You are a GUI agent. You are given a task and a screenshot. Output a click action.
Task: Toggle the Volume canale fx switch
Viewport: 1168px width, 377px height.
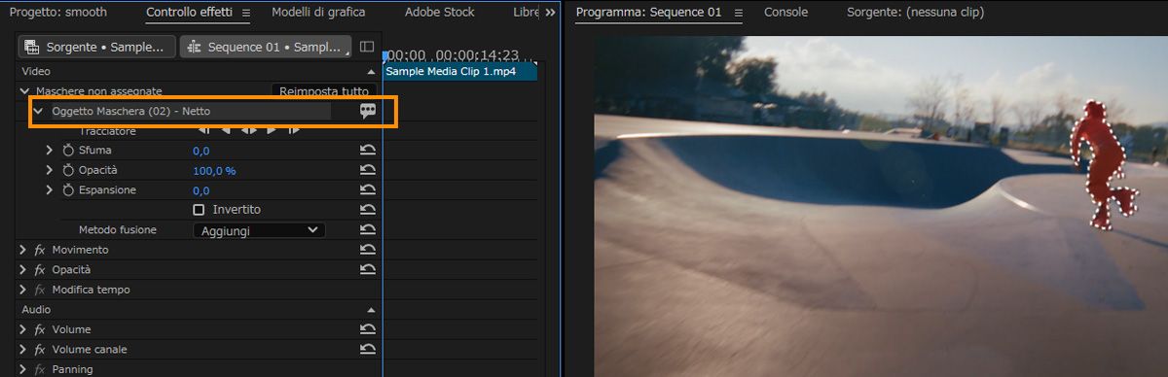(40, 349)
